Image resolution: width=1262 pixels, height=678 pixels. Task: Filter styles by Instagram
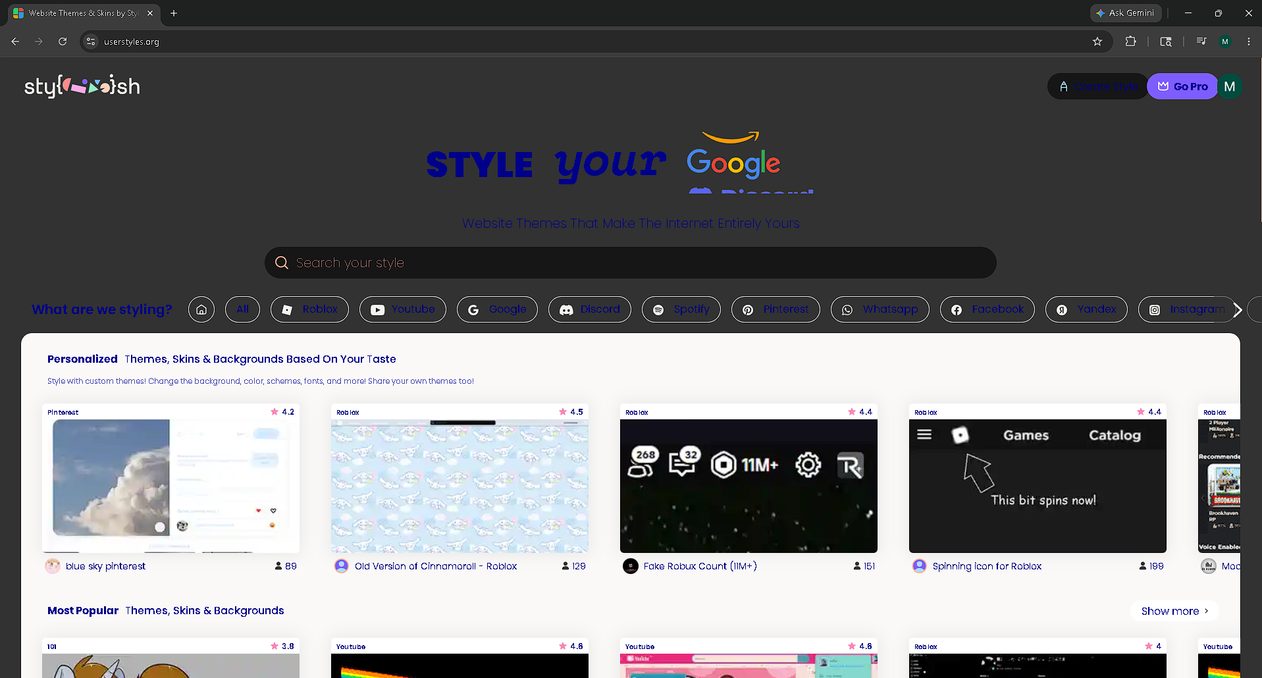pyautogui.click(x=1187, y=309)
